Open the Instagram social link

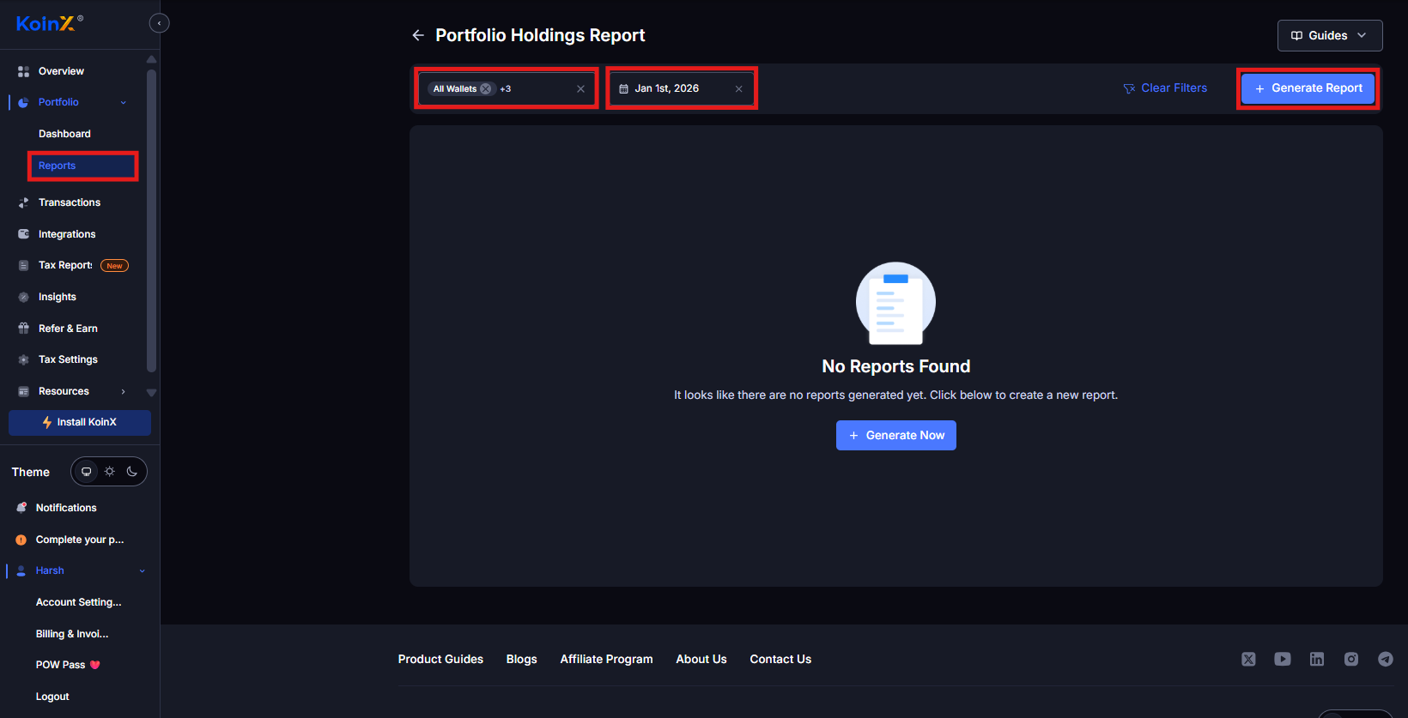1351,659
